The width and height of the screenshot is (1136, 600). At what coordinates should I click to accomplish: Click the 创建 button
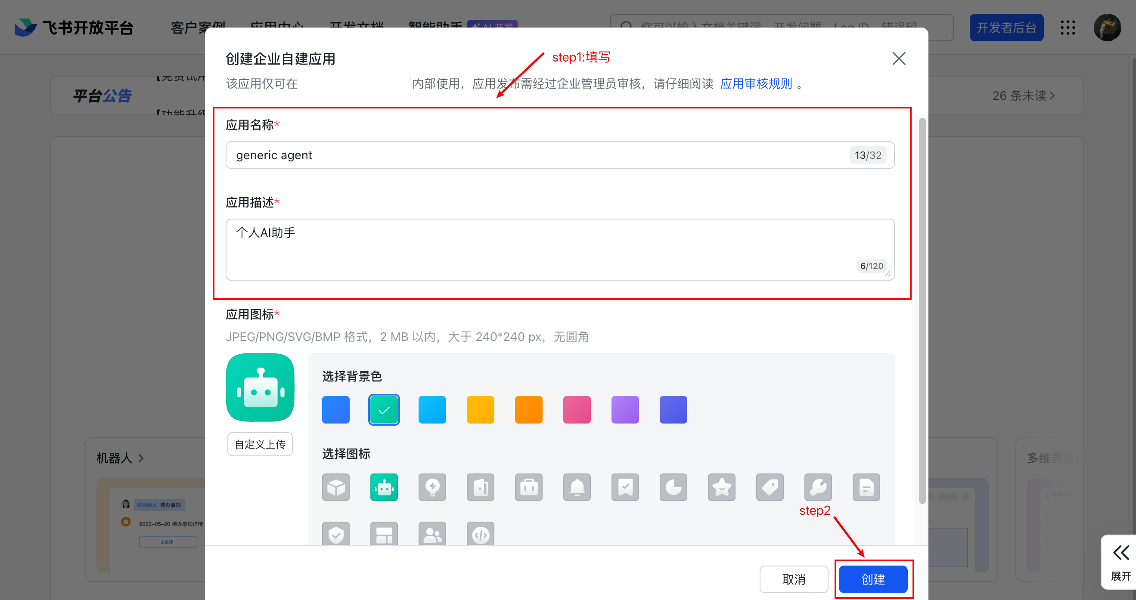[873, 579]
